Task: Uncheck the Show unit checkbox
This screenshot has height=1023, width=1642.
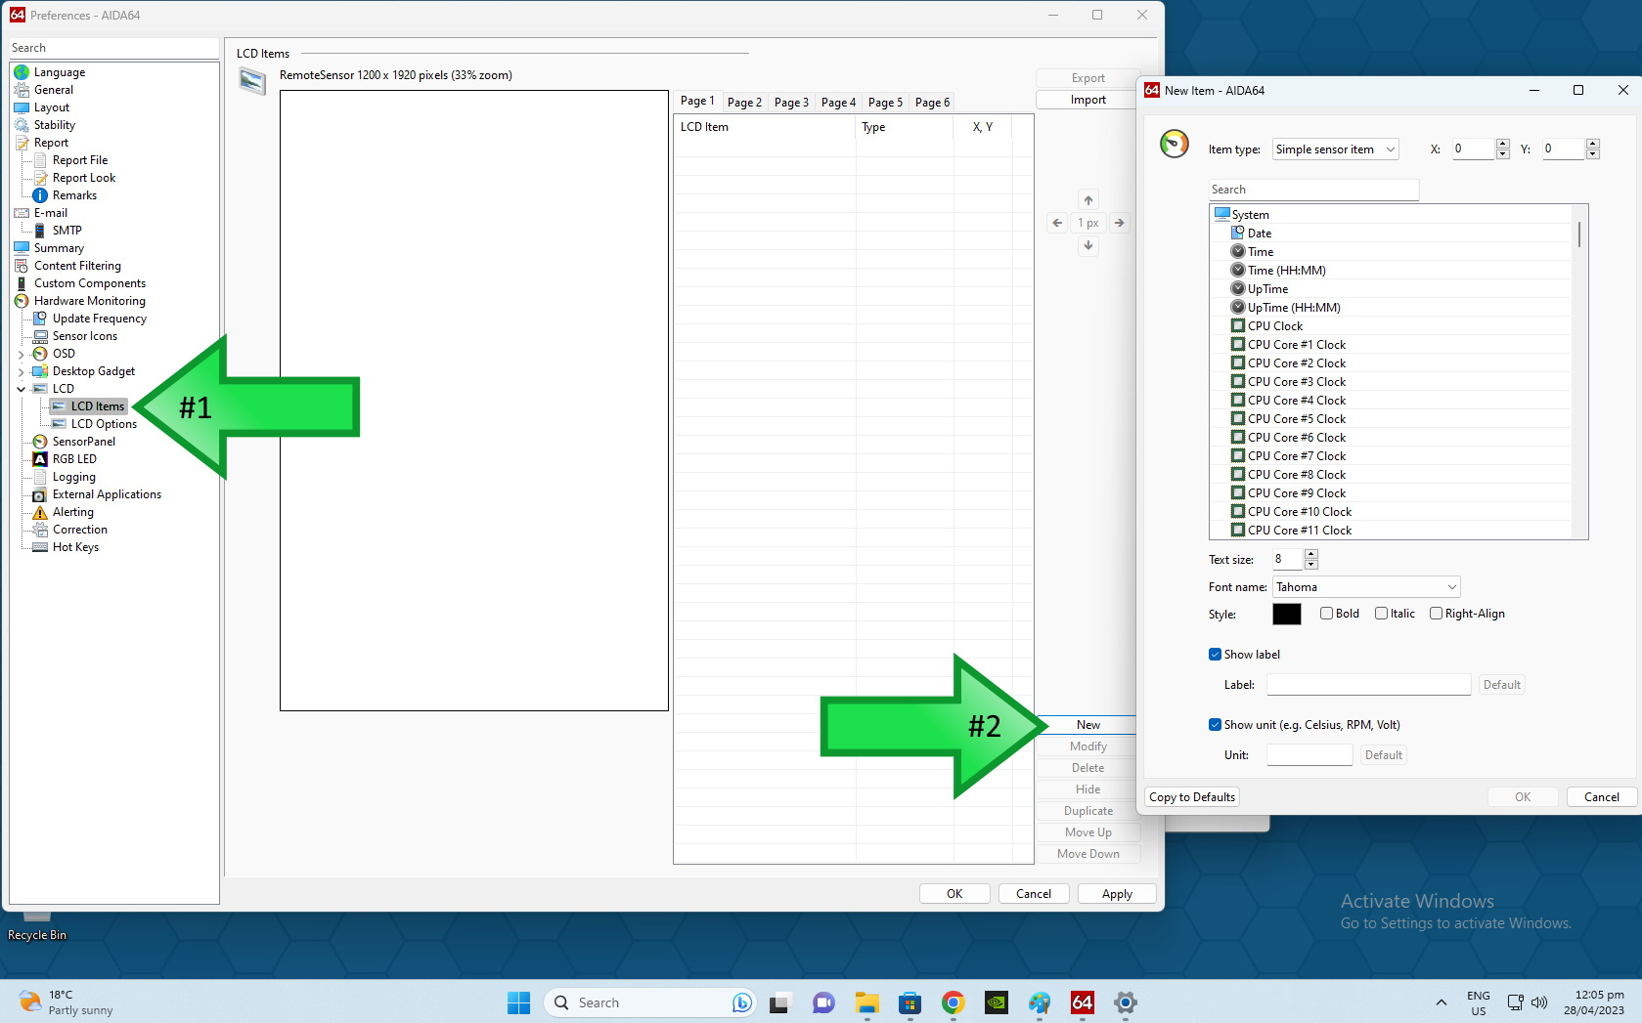Action: pos(1216,725)
